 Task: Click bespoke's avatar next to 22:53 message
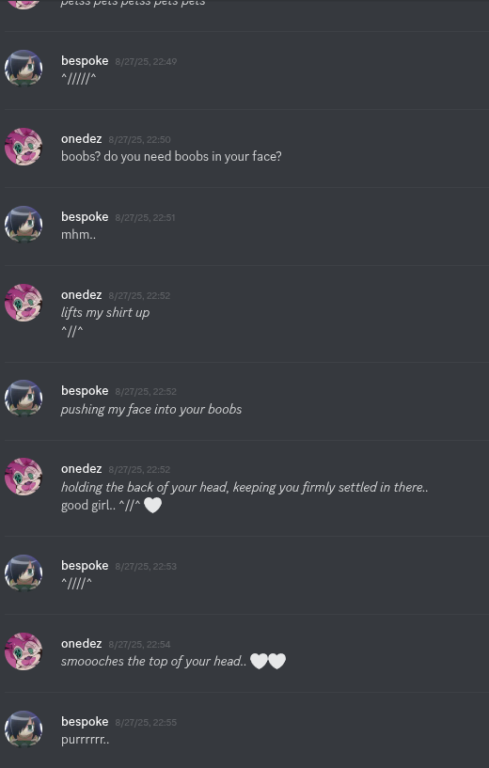pos(24,573)
